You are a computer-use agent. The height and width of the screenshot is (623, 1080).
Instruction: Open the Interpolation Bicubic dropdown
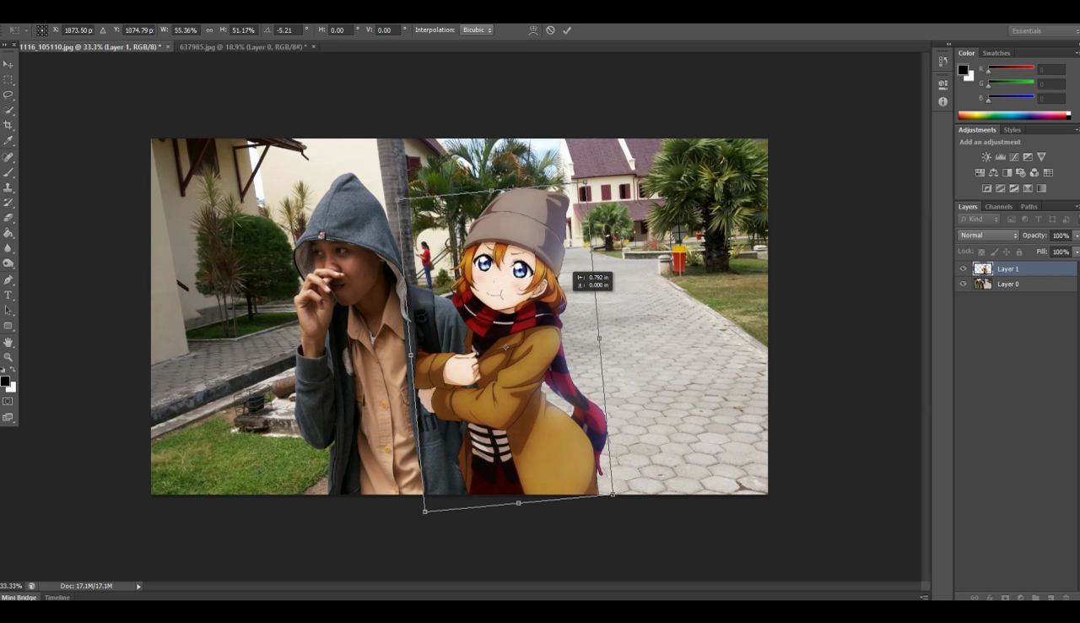coord(477,30)
